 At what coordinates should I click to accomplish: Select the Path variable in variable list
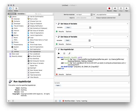[58, 85]
